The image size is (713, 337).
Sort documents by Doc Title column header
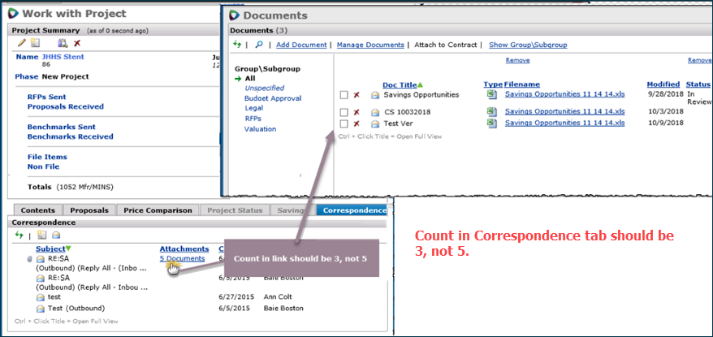click(401, 84)
